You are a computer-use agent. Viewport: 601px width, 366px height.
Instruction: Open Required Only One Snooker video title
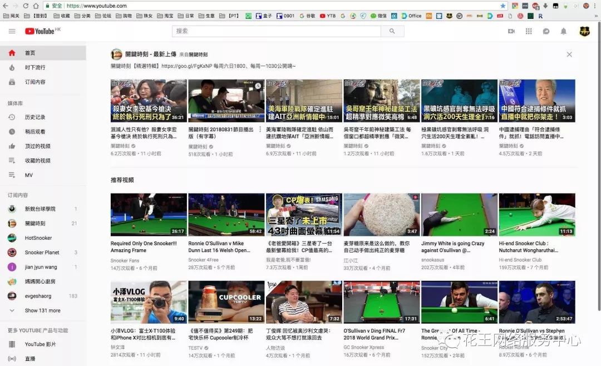coord(144,247)
